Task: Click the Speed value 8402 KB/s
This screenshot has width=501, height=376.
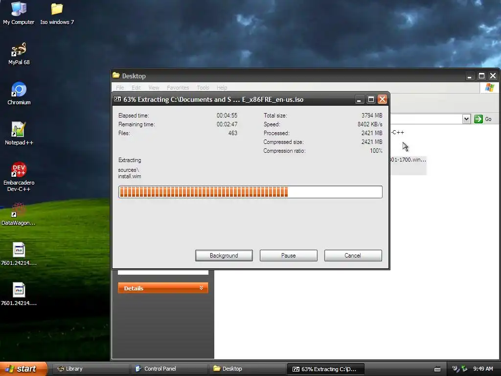Action: click(370, 124)
